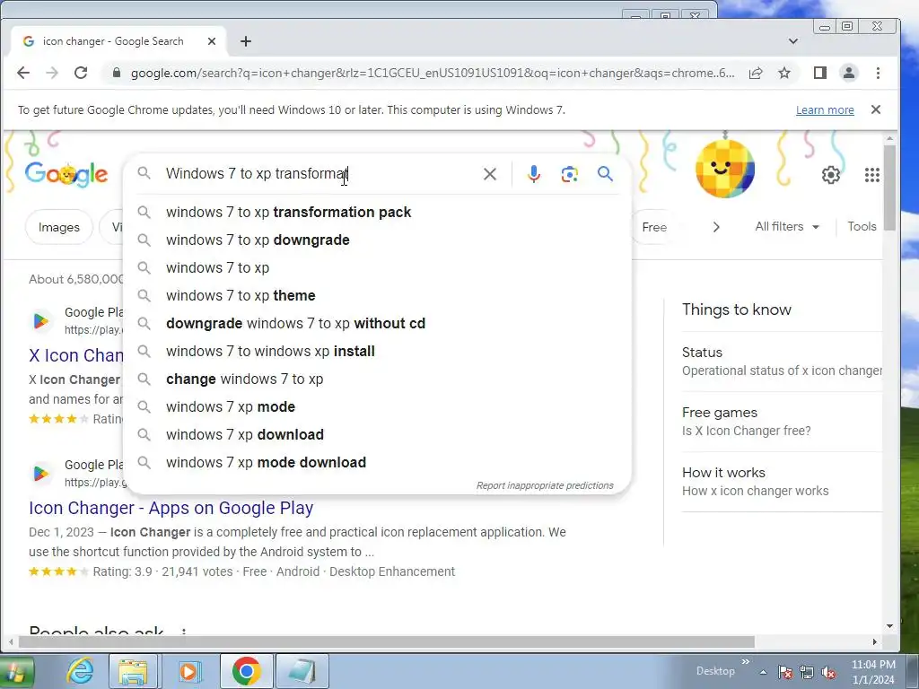The height and width of the screenshot is (689, 919).
Task: Open Chrome three-dot menu
Action: point(878,73)
